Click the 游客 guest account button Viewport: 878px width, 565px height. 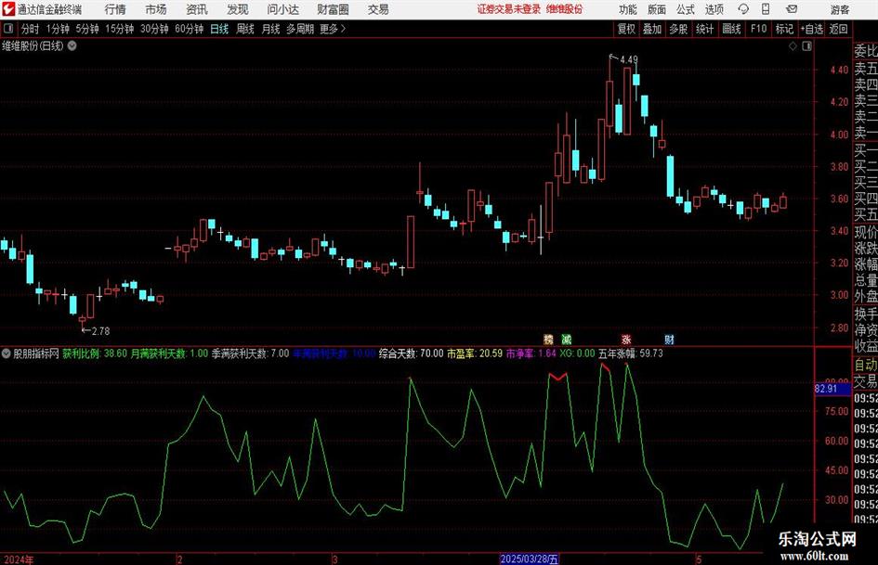coord(840,9)
